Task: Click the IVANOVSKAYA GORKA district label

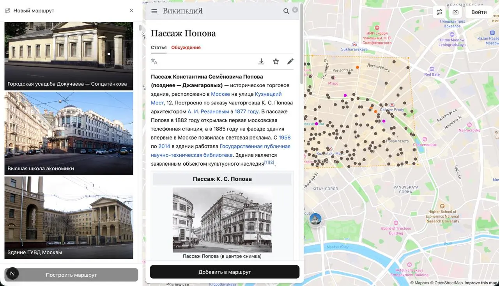Action: point(406,190)
